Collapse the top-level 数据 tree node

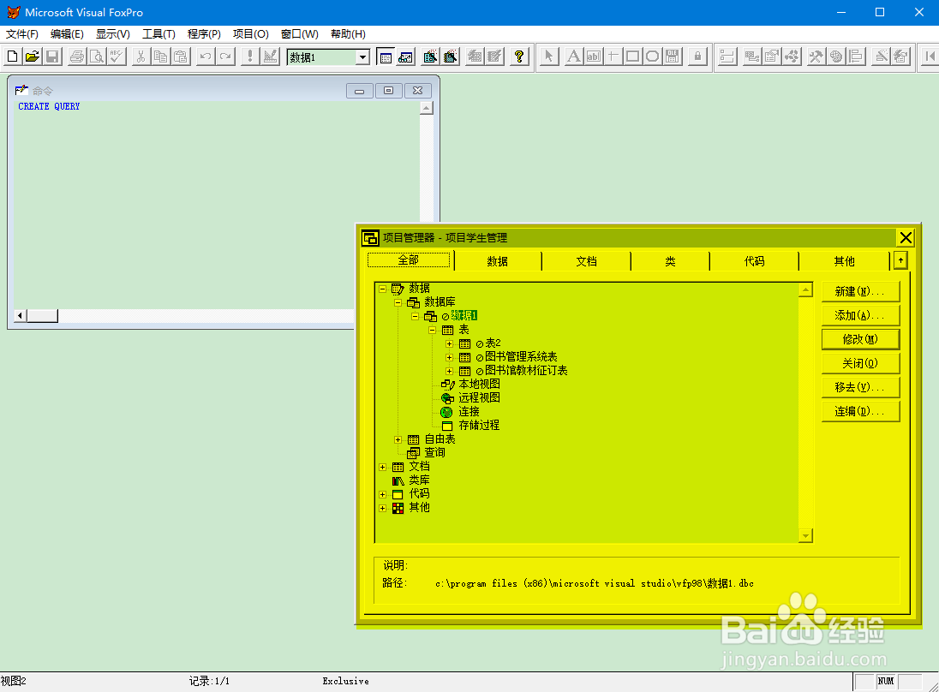click(x=383, y=289)
